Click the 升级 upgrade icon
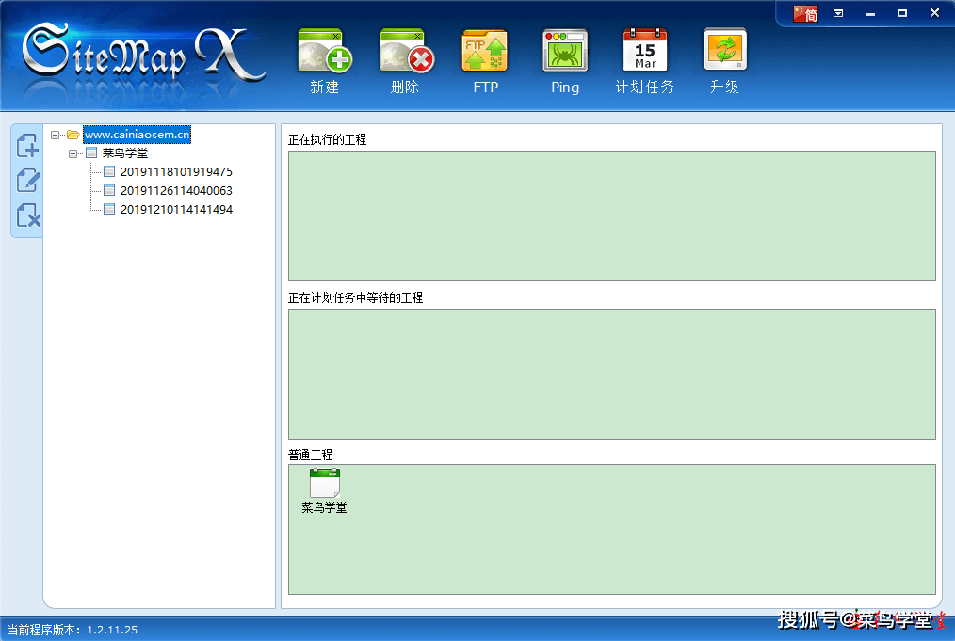 (725, 50)
